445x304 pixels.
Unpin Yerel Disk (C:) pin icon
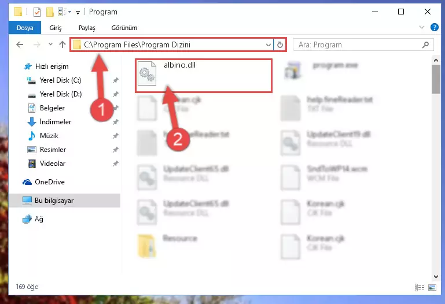tap(115, 80)
